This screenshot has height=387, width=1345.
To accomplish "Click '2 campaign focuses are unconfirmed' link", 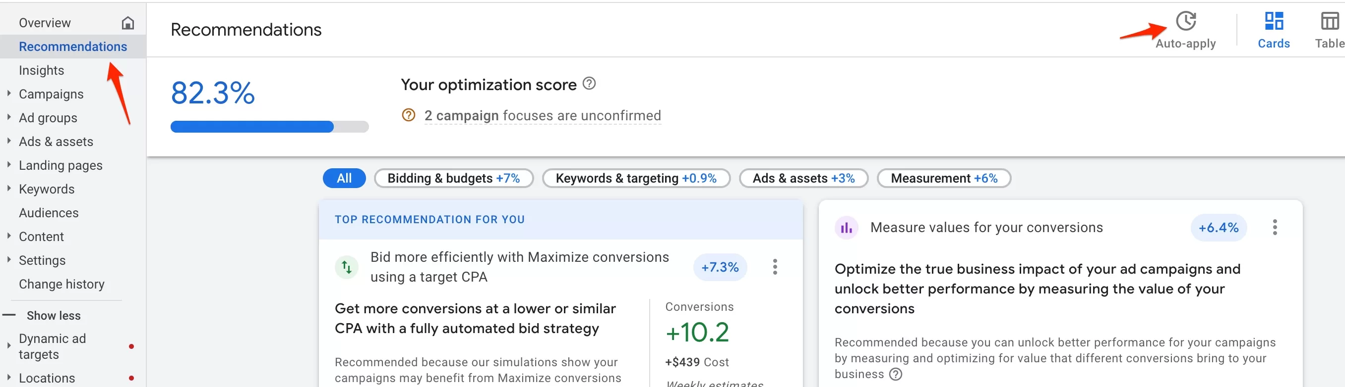I will click(x=543, y=115).
